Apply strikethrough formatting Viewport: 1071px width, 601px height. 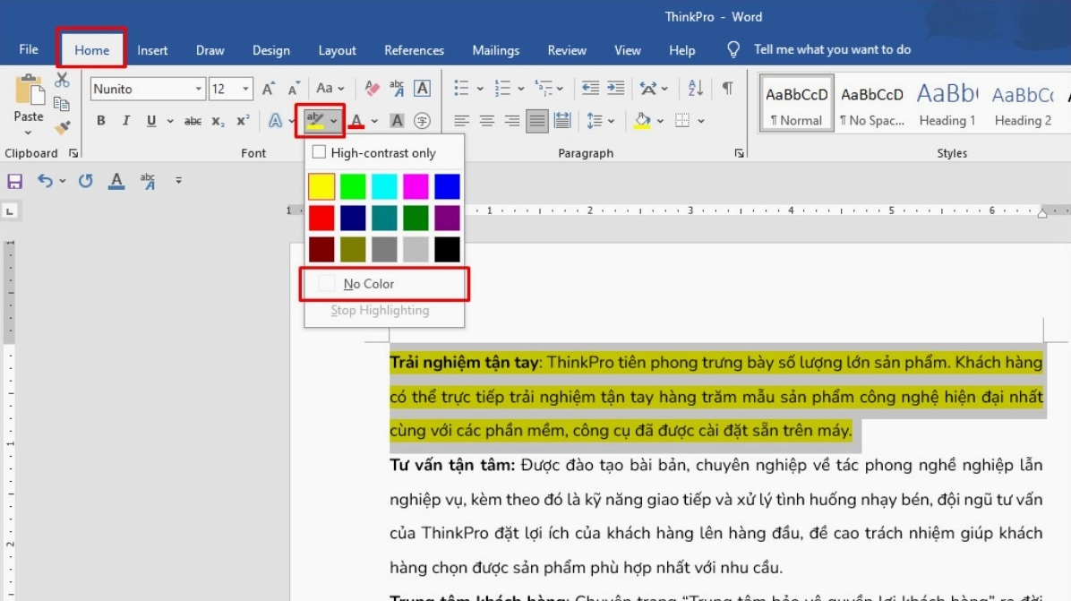click(193, 121)
